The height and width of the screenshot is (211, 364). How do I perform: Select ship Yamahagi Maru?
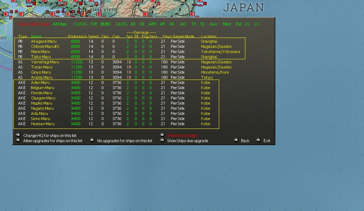pyautogui.click(x=45, y=62)
